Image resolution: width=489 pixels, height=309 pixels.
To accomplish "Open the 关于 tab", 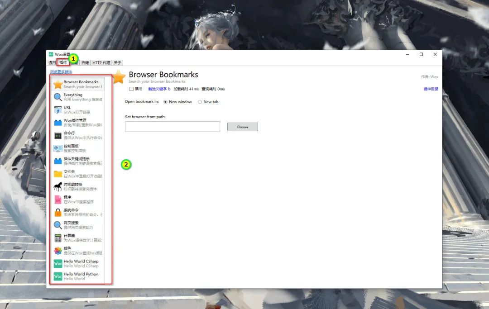I will pyautogui.click(x=117, y=62).
